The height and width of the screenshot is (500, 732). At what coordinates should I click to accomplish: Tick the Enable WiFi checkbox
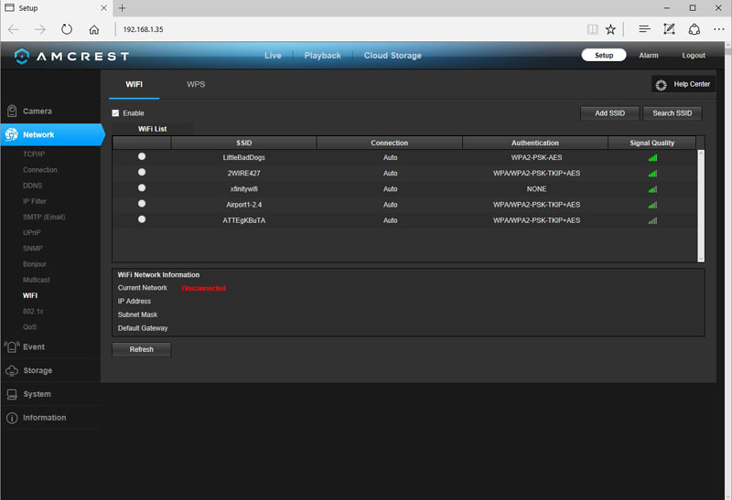[115, 113]
